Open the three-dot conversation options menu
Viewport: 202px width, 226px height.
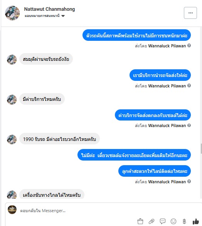[x=190, y=13]
